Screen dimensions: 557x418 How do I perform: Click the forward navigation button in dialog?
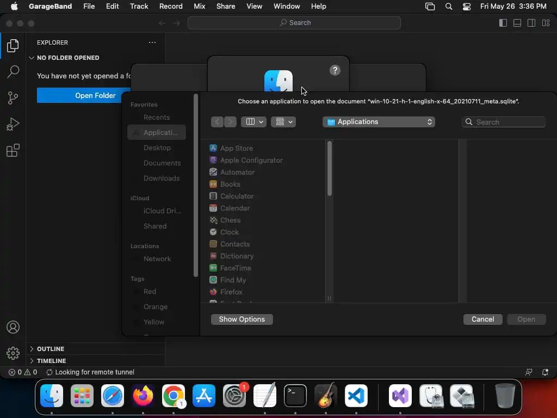[230, 122]
